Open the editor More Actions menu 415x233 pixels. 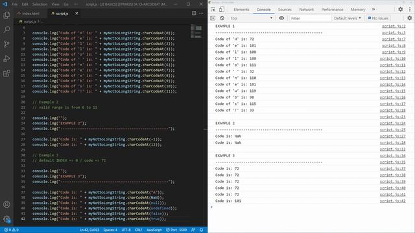click(201, 13)
